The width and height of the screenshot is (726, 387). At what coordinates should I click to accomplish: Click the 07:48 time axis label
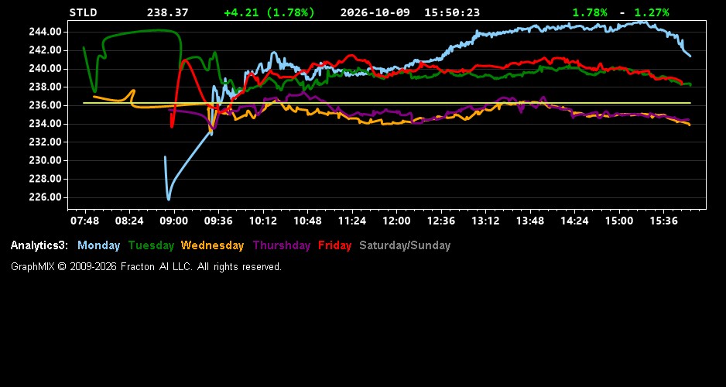tap(84, 221)
